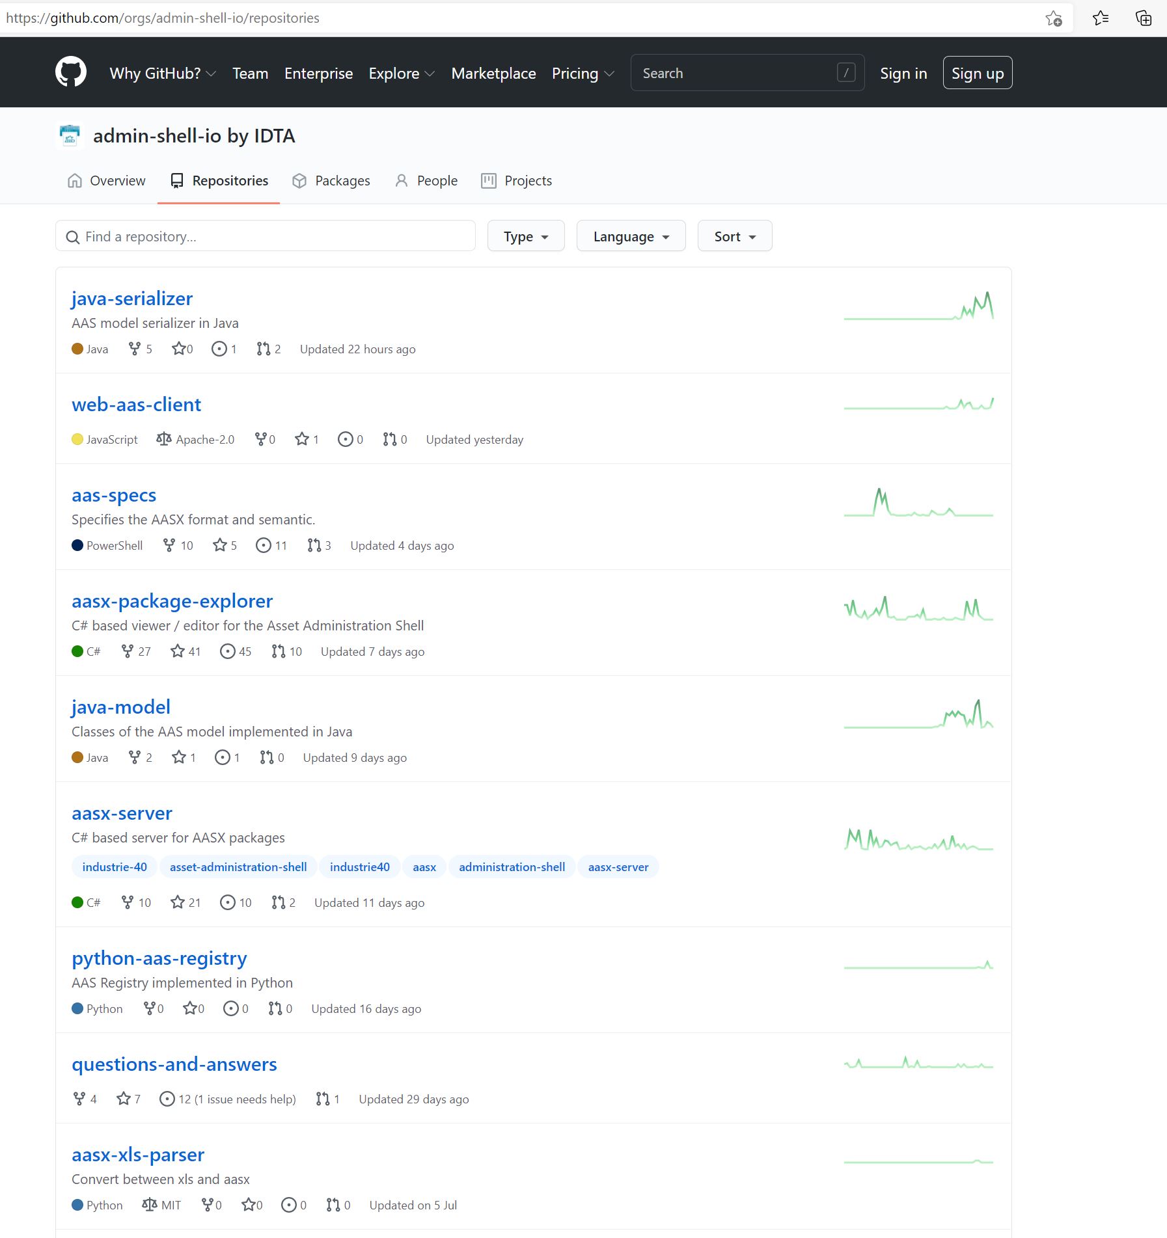Click the web-aas-client star icon
1167x1238 pixels.
click(x=302, y=440)
